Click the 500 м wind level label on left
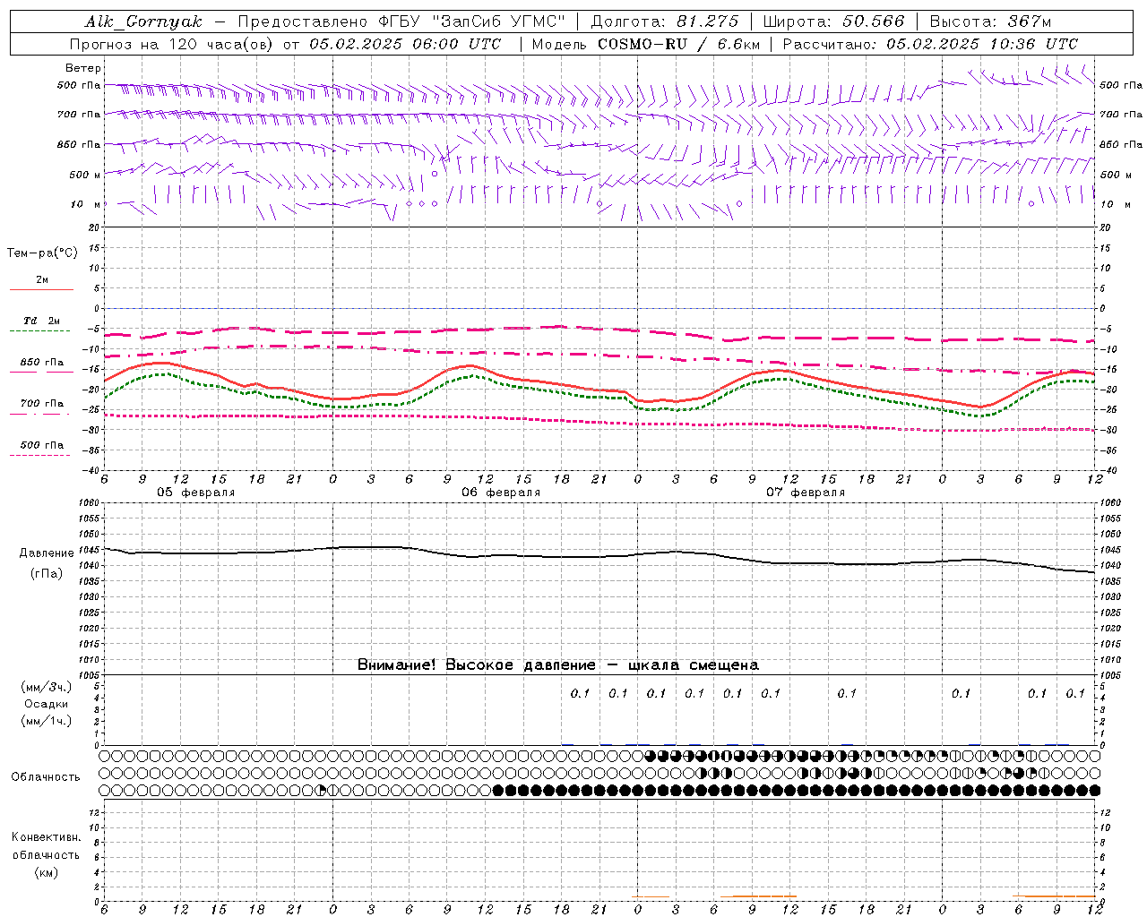The image size is (1147, 917). click(83, 175)
